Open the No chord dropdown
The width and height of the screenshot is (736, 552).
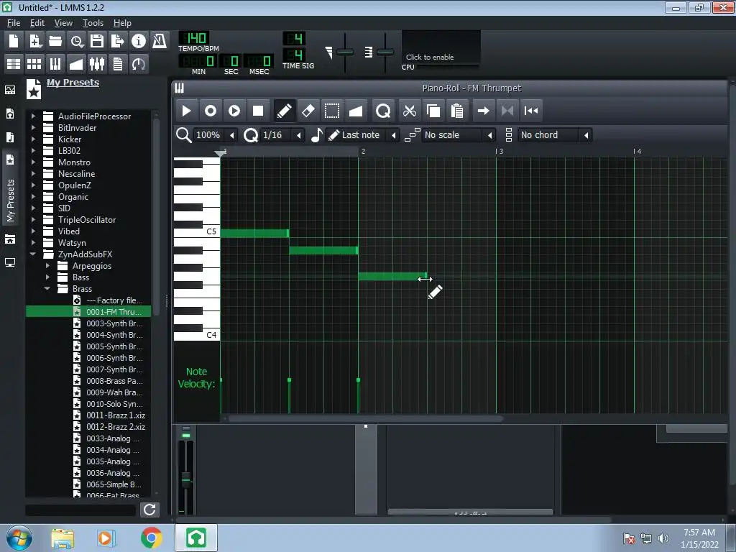(x=555, y=135)
